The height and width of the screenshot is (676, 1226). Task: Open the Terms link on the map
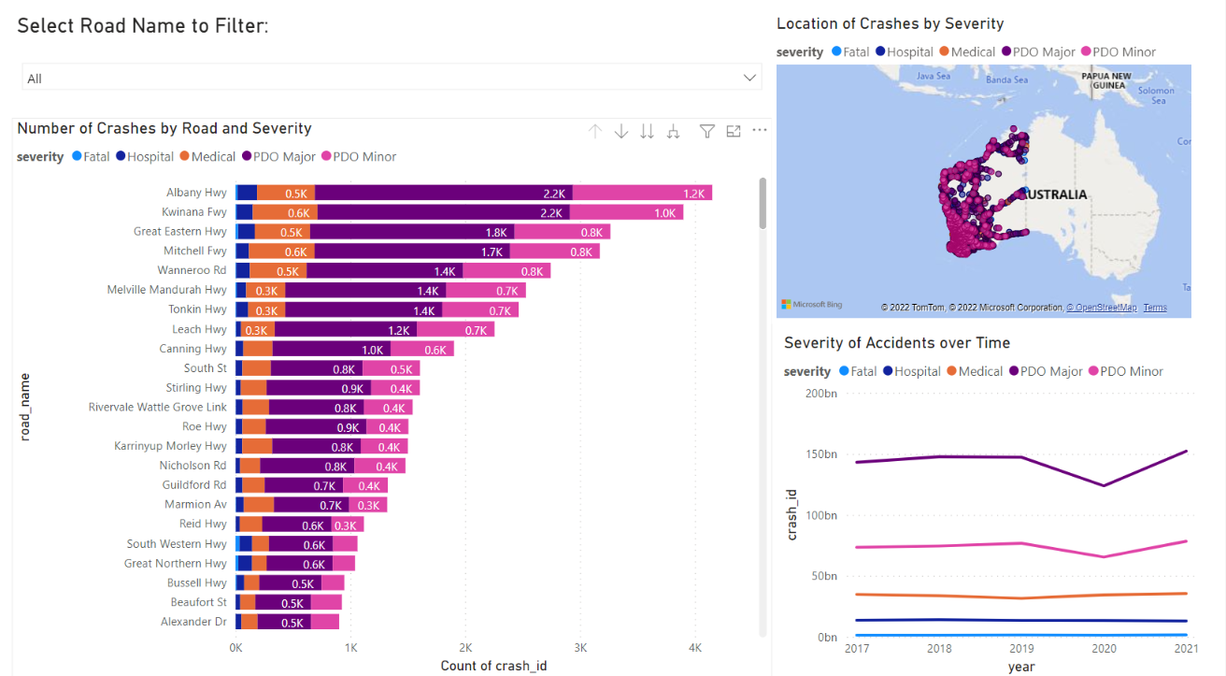[1155, 307]
